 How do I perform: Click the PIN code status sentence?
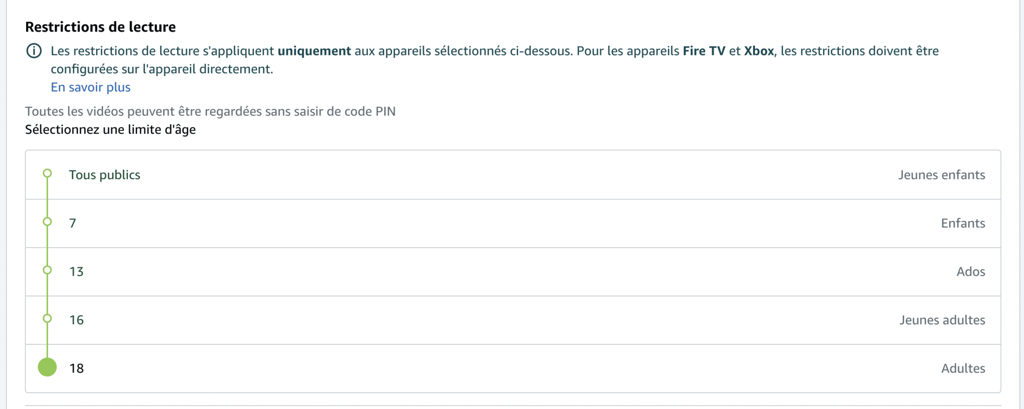pyautogui.click(x=210, y=111)
